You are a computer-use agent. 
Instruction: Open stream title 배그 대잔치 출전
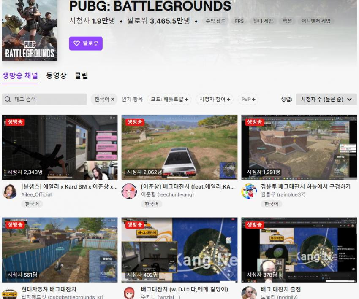[x=281, y=289]
